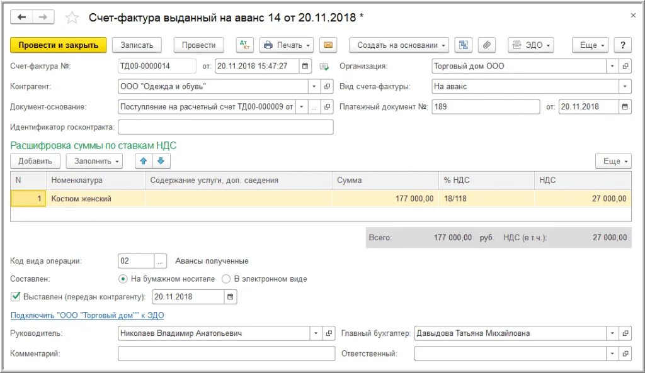The width and height of the screenshot is (645, 373).
Task: Open Организация field's linked record icon
Action: pos(625,66)
